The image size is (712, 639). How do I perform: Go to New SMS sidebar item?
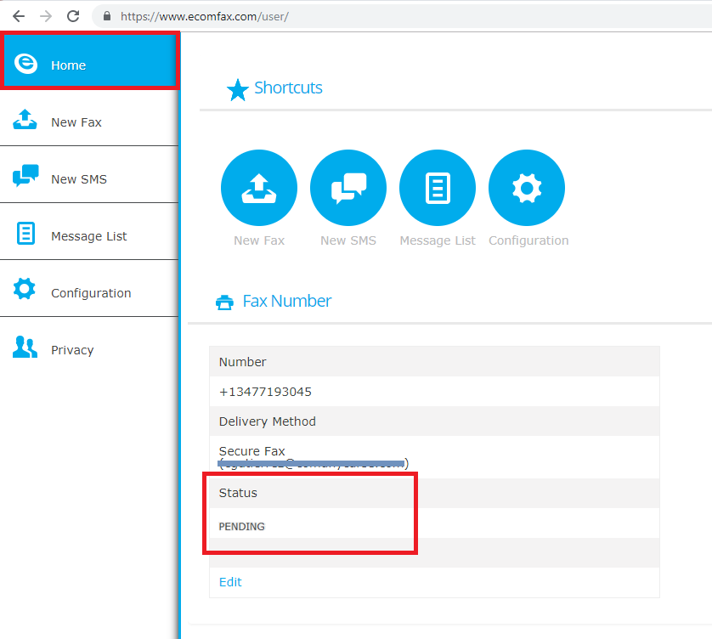(90, 175)
